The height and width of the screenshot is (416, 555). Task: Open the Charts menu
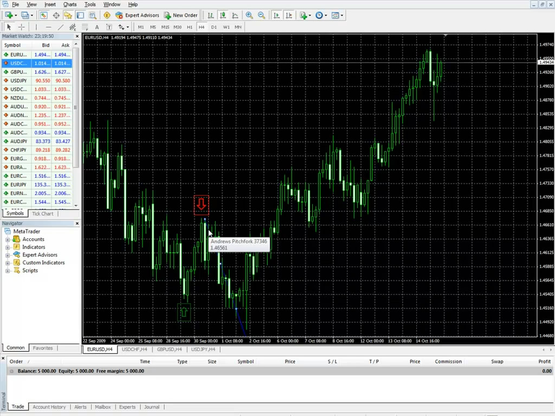[x=70, y=4]
